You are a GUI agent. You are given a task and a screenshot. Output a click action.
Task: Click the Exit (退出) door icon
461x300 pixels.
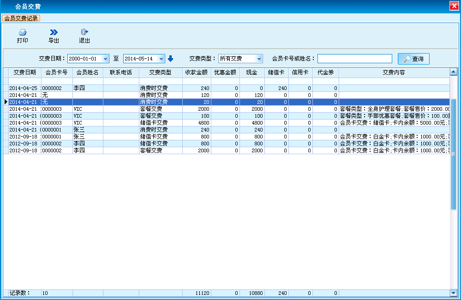84,32
